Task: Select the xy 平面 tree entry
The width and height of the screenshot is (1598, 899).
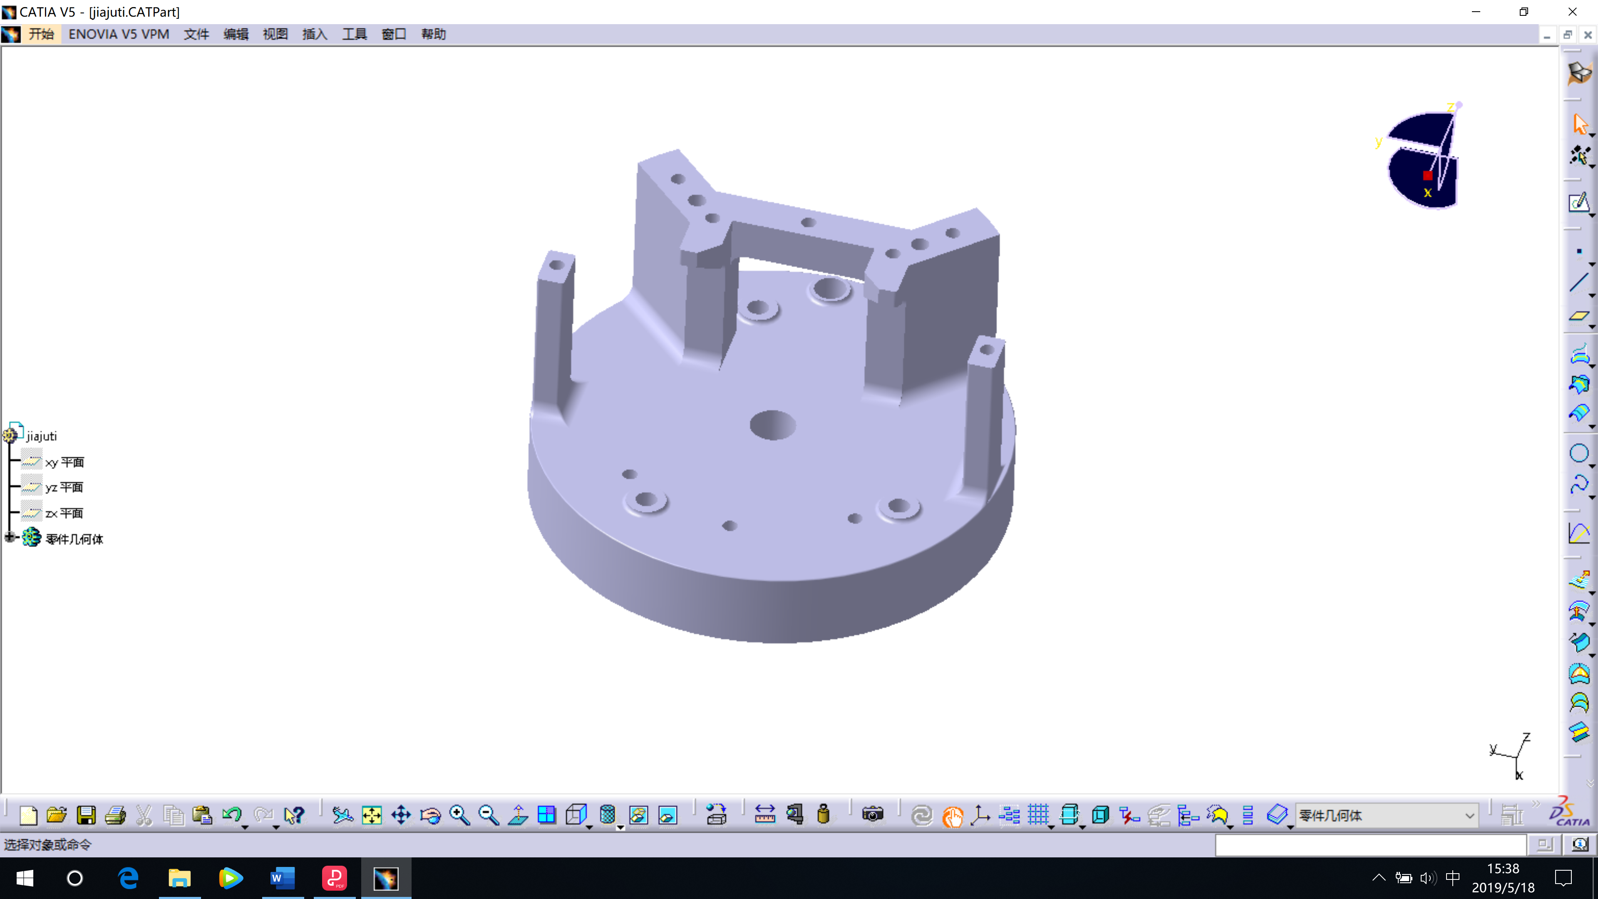Action: click(64, 462)
